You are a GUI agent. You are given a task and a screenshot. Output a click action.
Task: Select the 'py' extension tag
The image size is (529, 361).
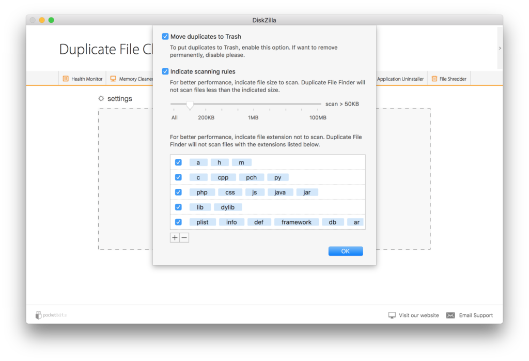[x=277, y=177]
